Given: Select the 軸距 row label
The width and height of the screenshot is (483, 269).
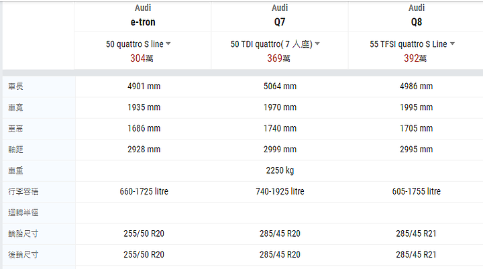Looking at the screenshot, I should pos(15,150).
